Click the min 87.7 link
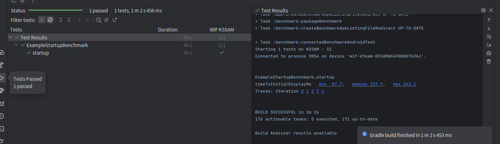500x144 pixels. [330, 84]
